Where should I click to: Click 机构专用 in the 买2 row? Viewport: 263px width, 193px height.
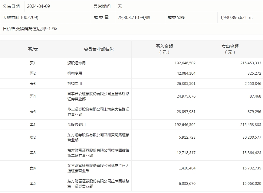(75, 73)
